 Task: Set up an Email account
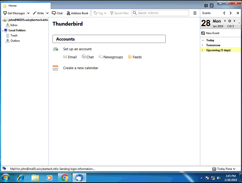tap(70, 57)
